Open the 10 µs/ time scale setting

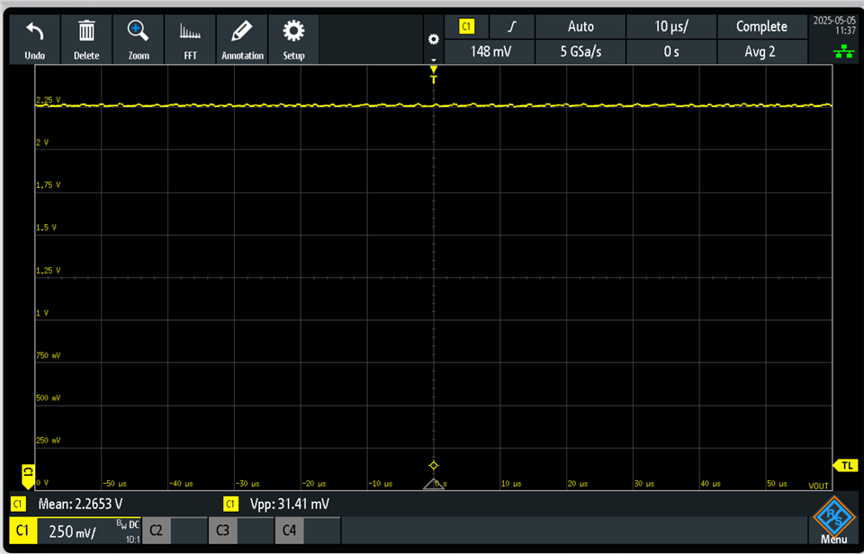[671, 26]
